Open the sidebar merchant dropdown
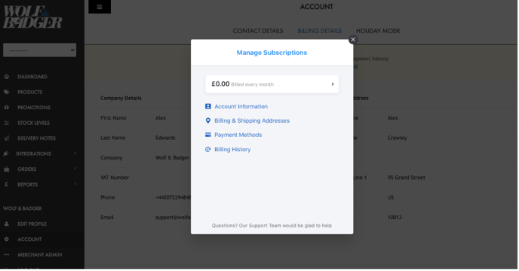 [x=39, y=50]
